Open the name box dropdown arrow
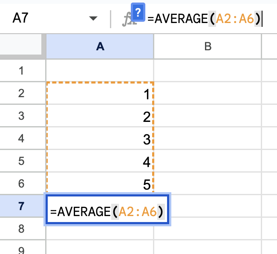The image size is (277, 254). (x=92, y=19)
